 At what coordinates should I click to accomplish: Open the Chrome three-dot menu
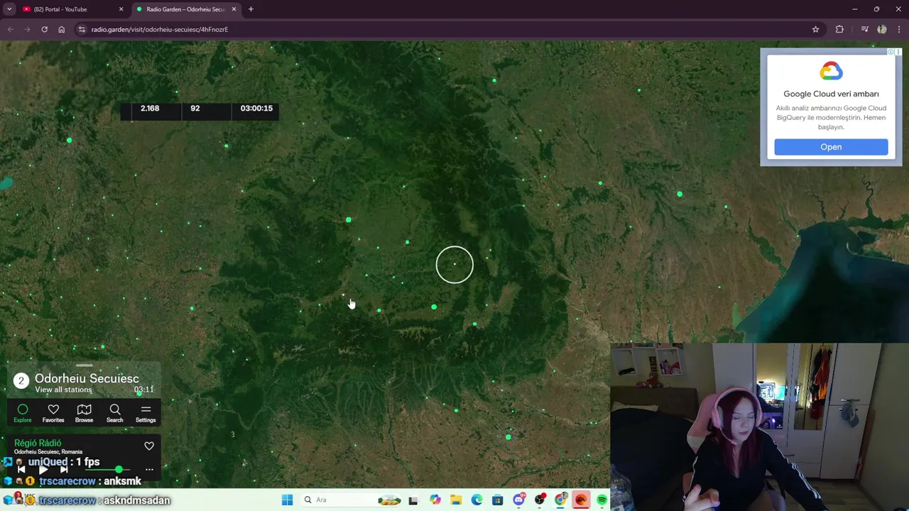point(899,29)
